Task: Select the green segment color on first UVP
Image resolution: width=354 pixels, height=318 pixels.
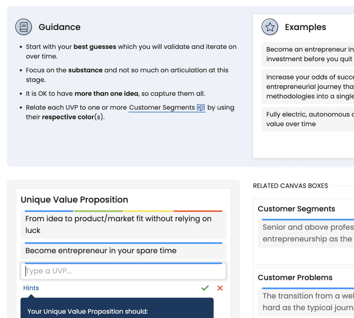Action: tap(99, 211)
